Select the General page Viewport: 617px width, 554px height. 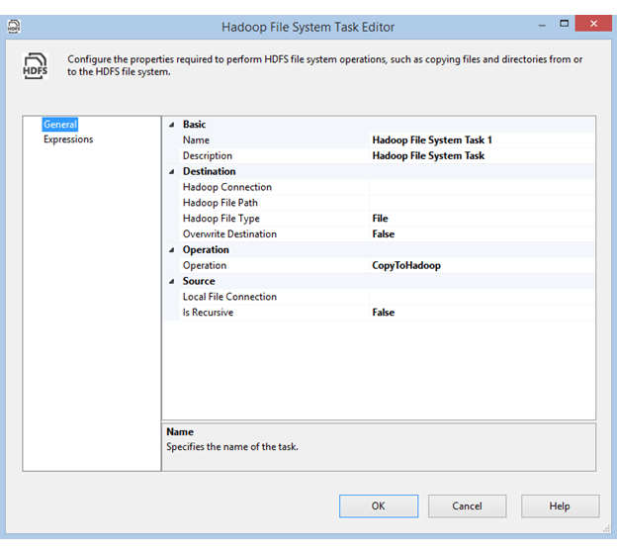(x=59, y=125)
